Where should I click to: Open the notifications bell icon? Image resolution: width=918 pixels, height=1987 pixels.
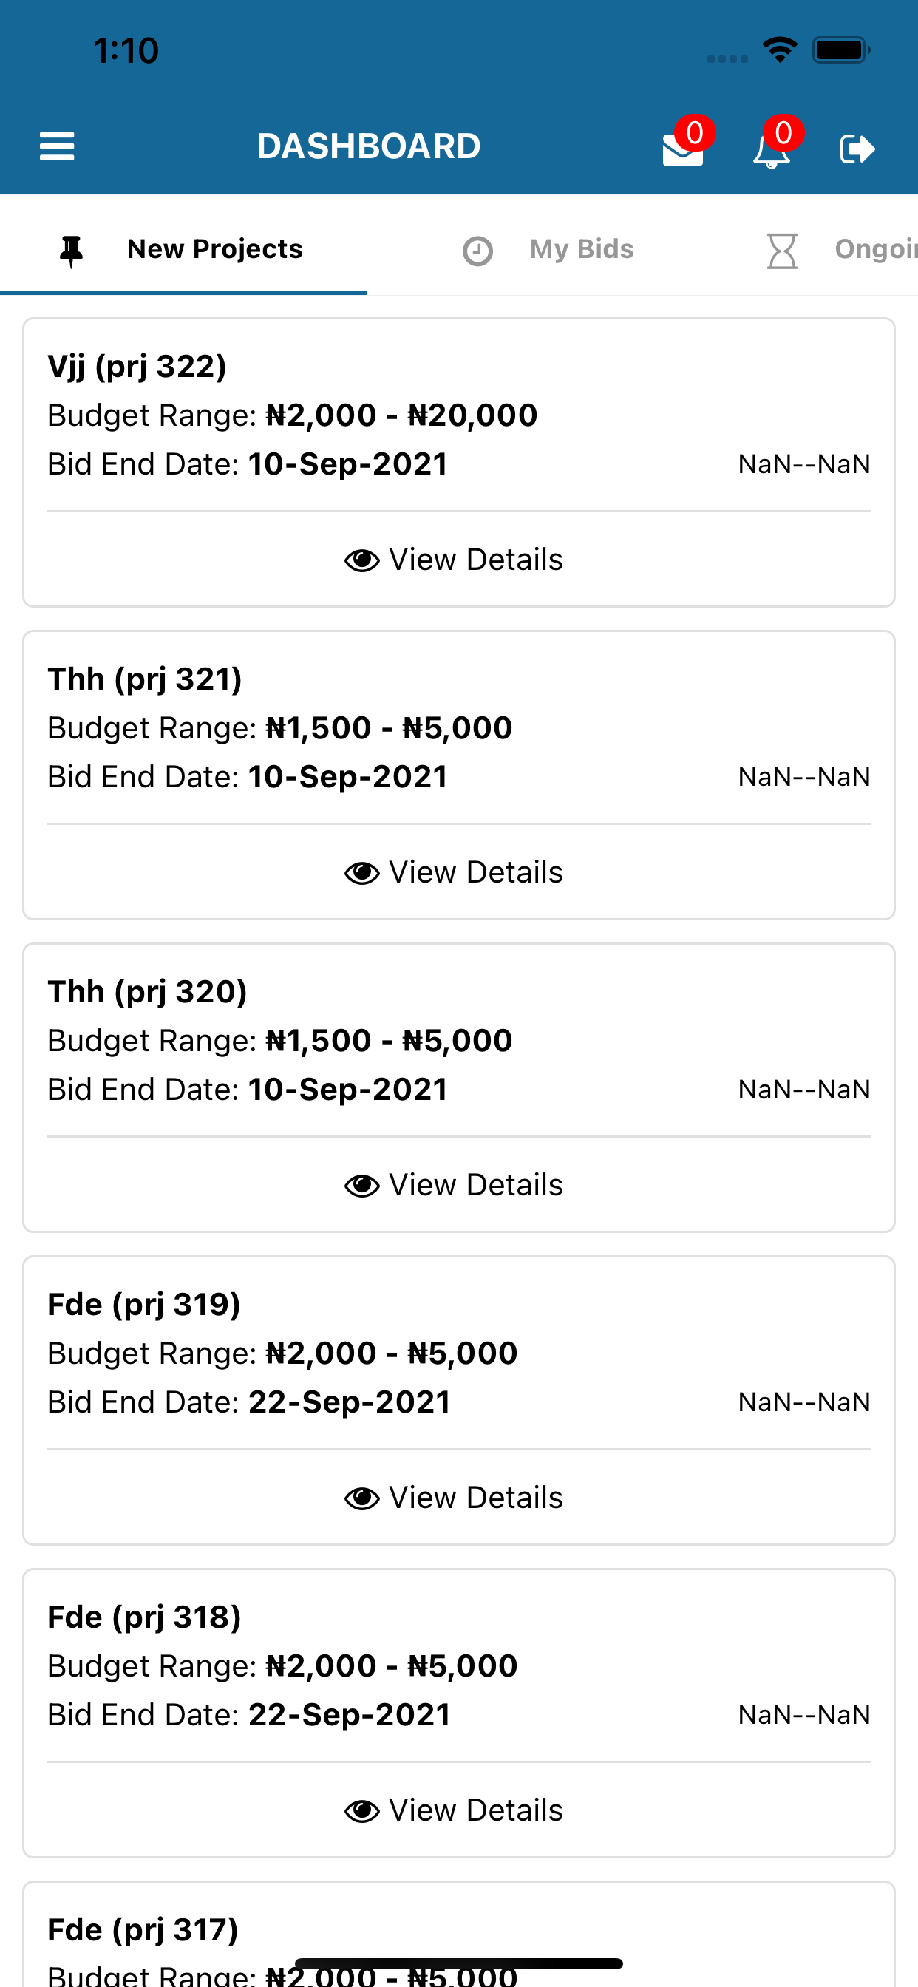coord(771,150)
